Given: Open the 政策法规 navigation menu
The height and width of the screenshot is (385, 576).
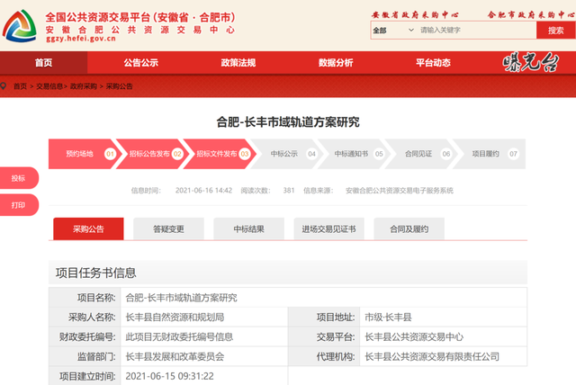Looking at the screenshot, I should pos(238,62).
